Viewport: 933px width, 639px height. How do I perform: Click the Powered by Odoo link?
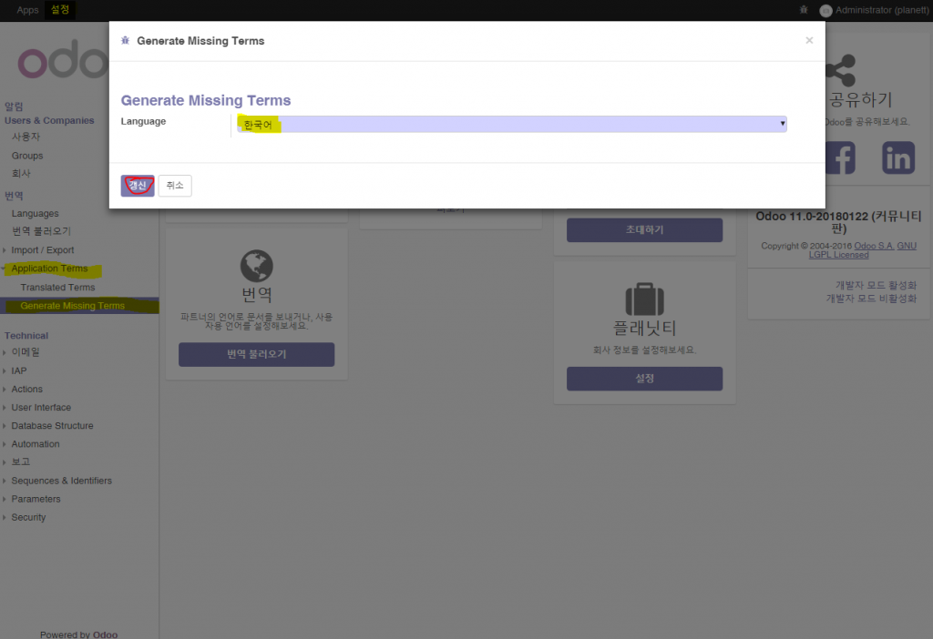[x=78, y=634]
